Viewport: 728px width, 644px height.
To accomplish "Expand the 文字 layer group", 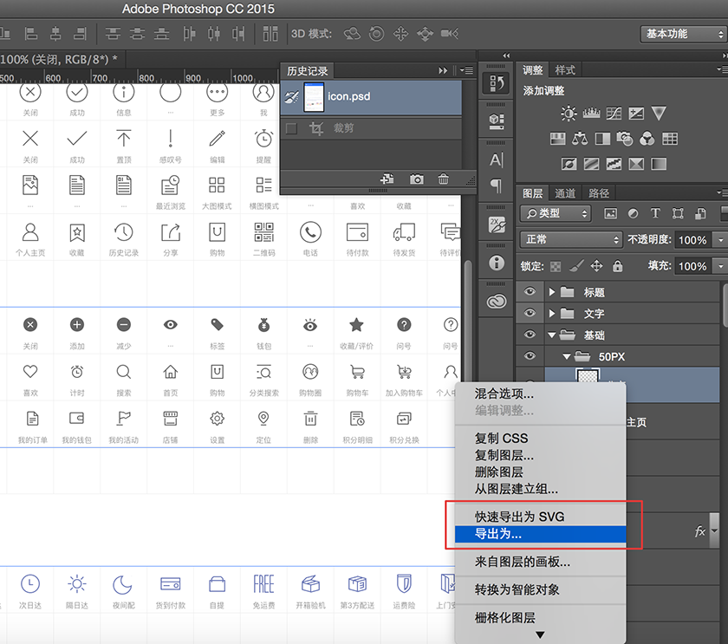I will pyautogui.click(x=552, y=314).
